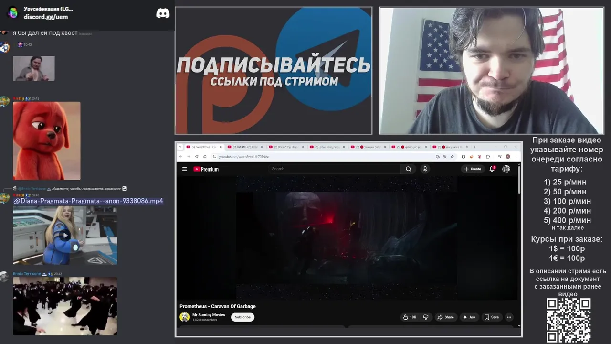Close the Dota 2 Top Plays tab

point(303,147)
